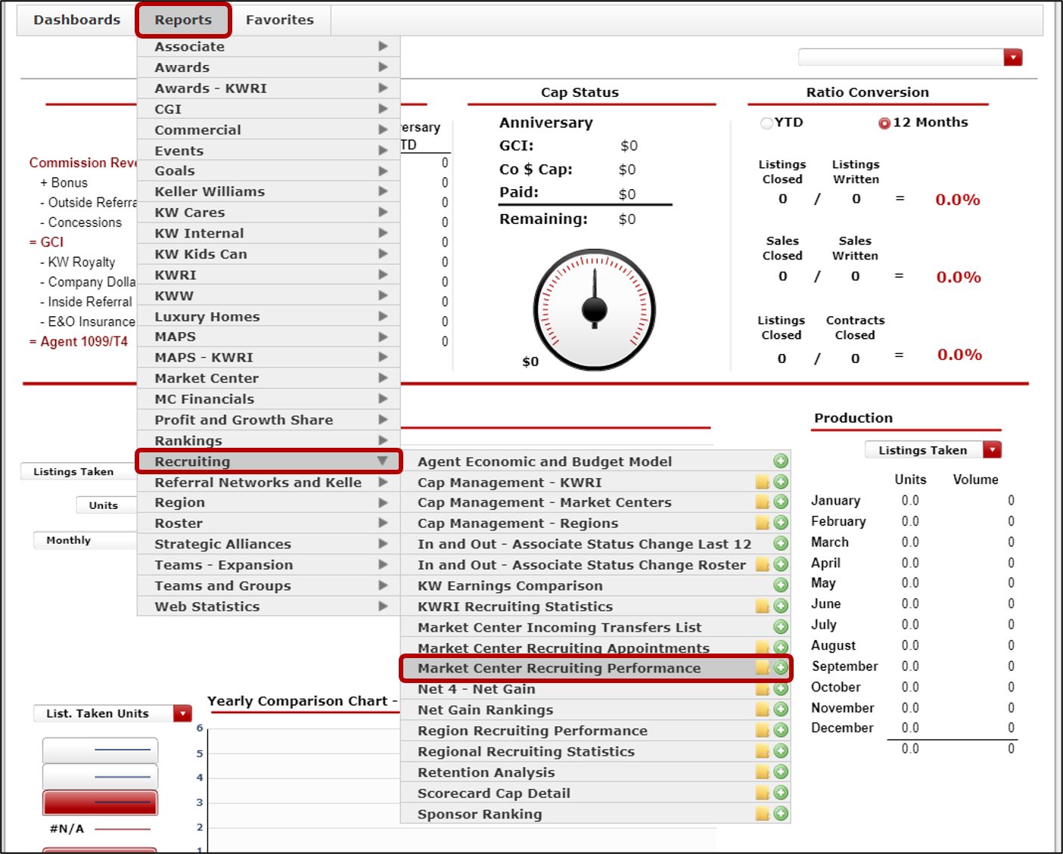Image resolution: width=1063 pixels, height=854 pixels.
Task: Click green plus icon beside Associate Status Change Last 12
Action: tap(781, 544)
